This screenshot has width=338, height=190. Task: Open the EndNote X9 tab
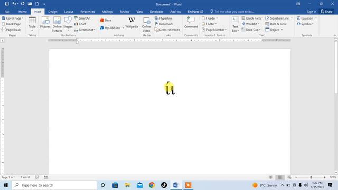point(195,12)
